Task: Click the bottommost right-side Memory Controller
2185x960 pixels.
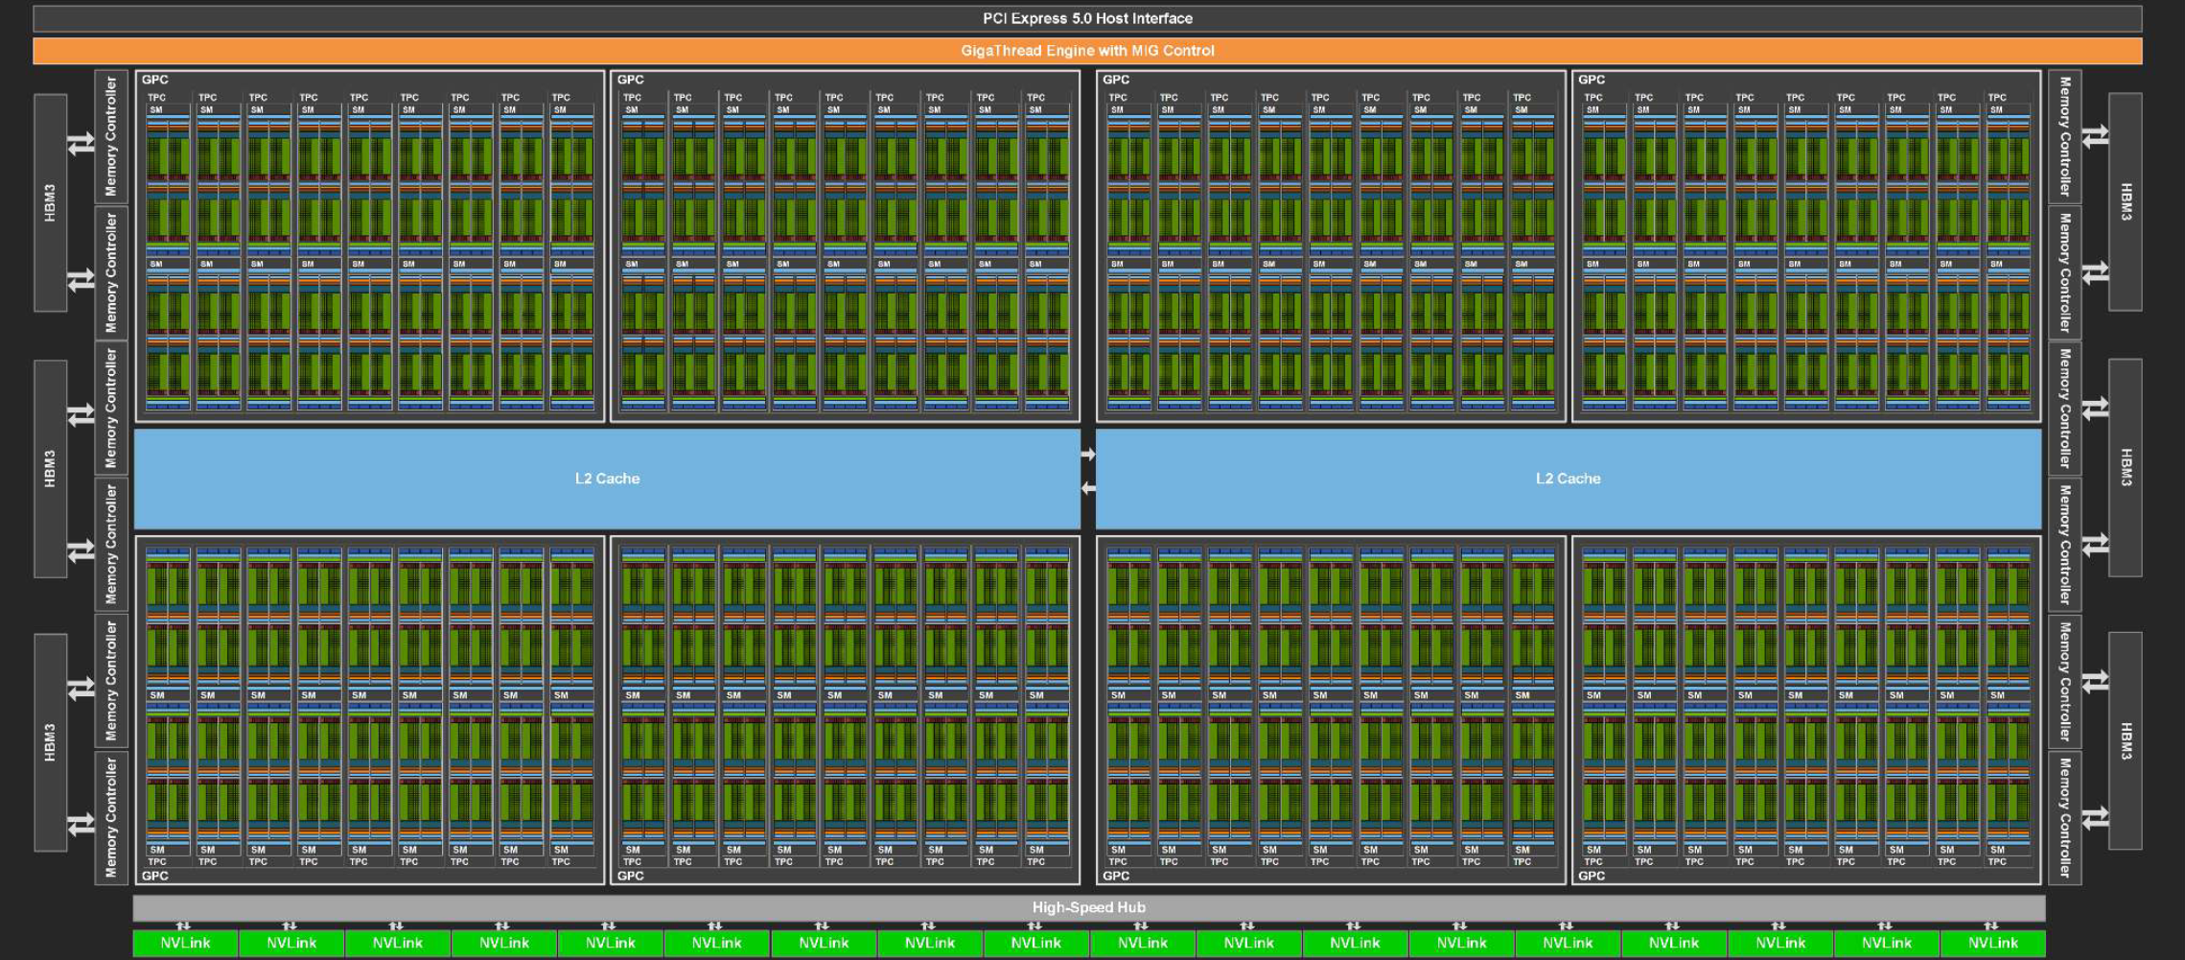Action: [x=2064, y=817]
